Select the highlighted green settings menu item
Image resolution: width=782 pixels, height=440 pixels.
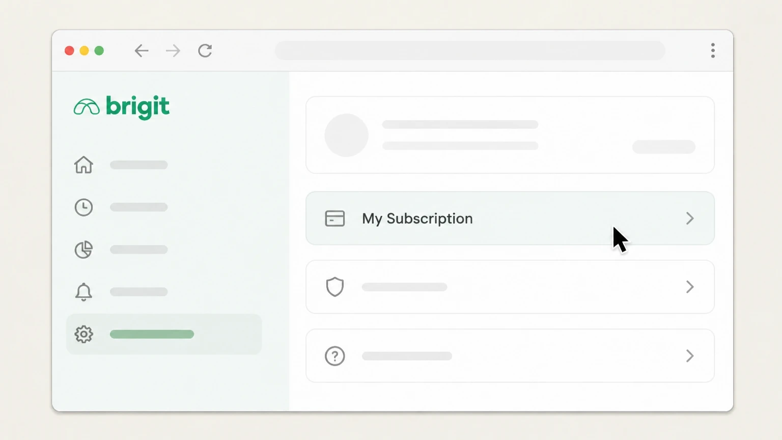tap(164, 334)
